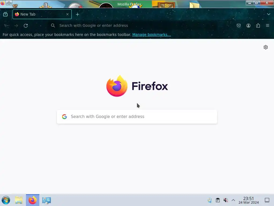274x206 pixels.
Task: Close the New Tab tab
Action: 67,14
